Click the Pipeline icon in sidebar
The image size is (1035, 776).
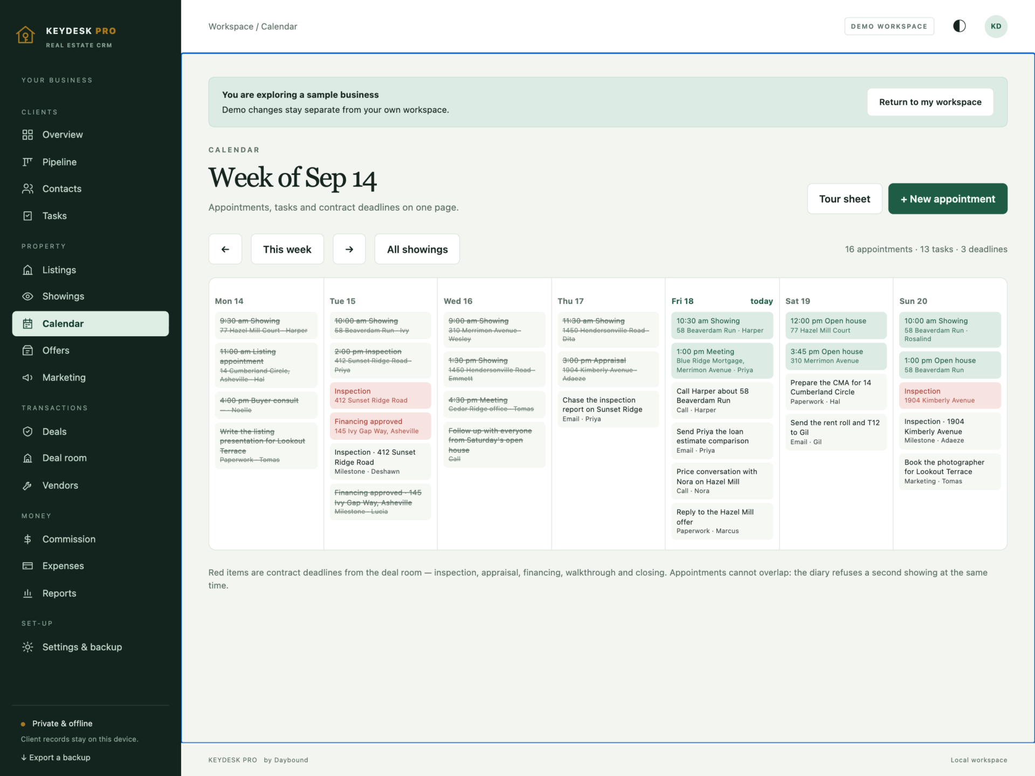click(x=27, y=162)
